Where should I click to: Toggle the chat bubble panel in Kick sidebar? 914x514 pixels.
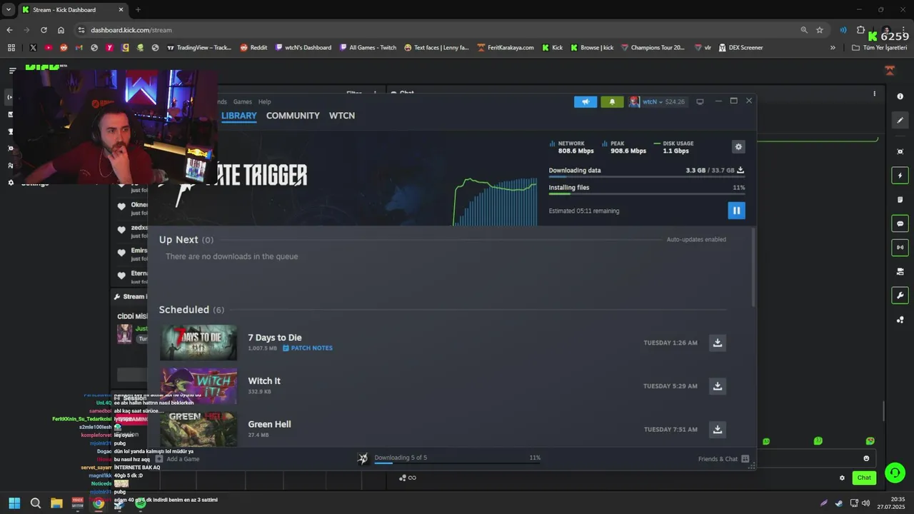[900, 223]
